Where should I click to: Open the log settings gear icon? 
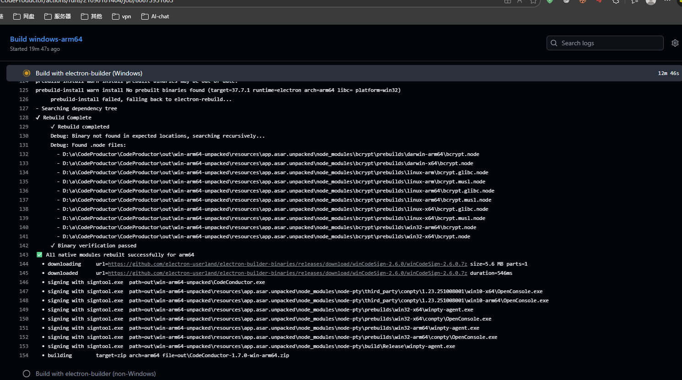tap(675, 43)
